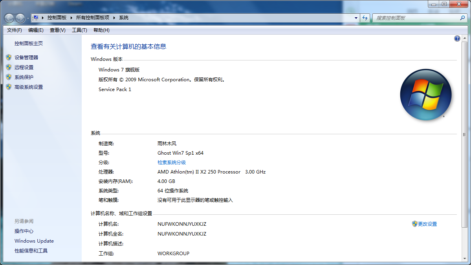Open the address bar history dropdown
471x265 pixels.
coord(356,18)
